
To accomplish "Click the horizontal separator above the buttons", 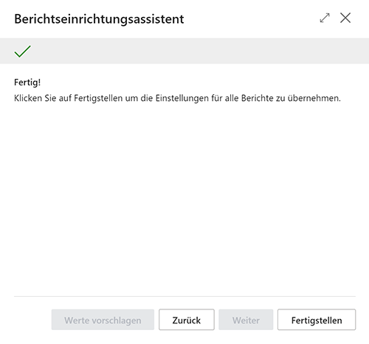I will tap(184, 296).
